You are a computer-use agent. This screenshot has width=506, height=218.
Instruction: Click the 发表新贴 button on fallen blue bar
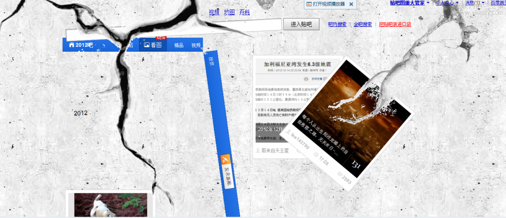pyautogui.click(x=227, y=172)
